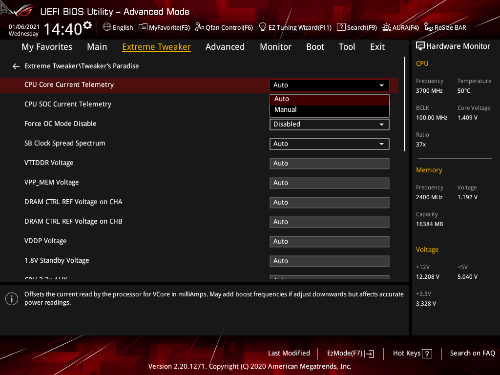Click +3.3V reading 3.328 V

[426, 304]
